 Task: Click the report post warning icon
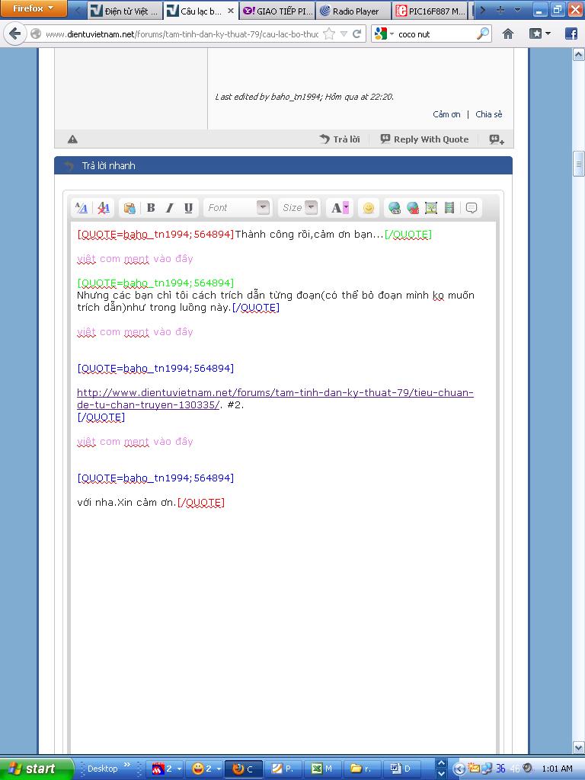[x=72, y=139]
